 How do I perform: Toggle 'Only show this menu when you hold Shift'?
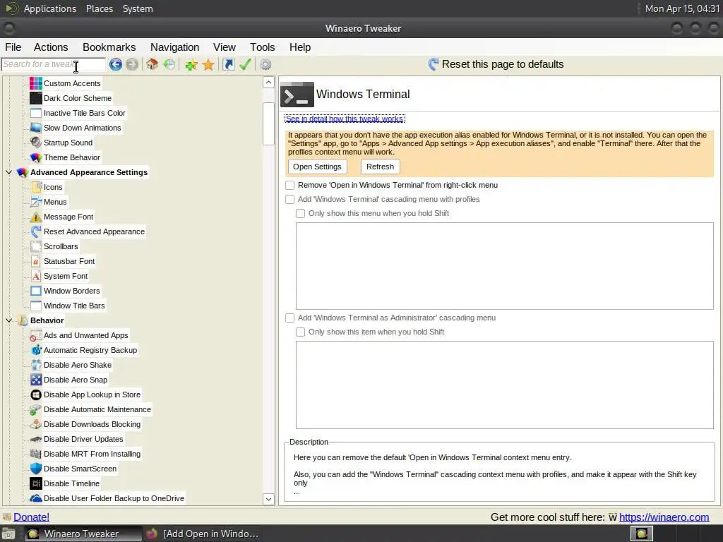coord(300,213)
